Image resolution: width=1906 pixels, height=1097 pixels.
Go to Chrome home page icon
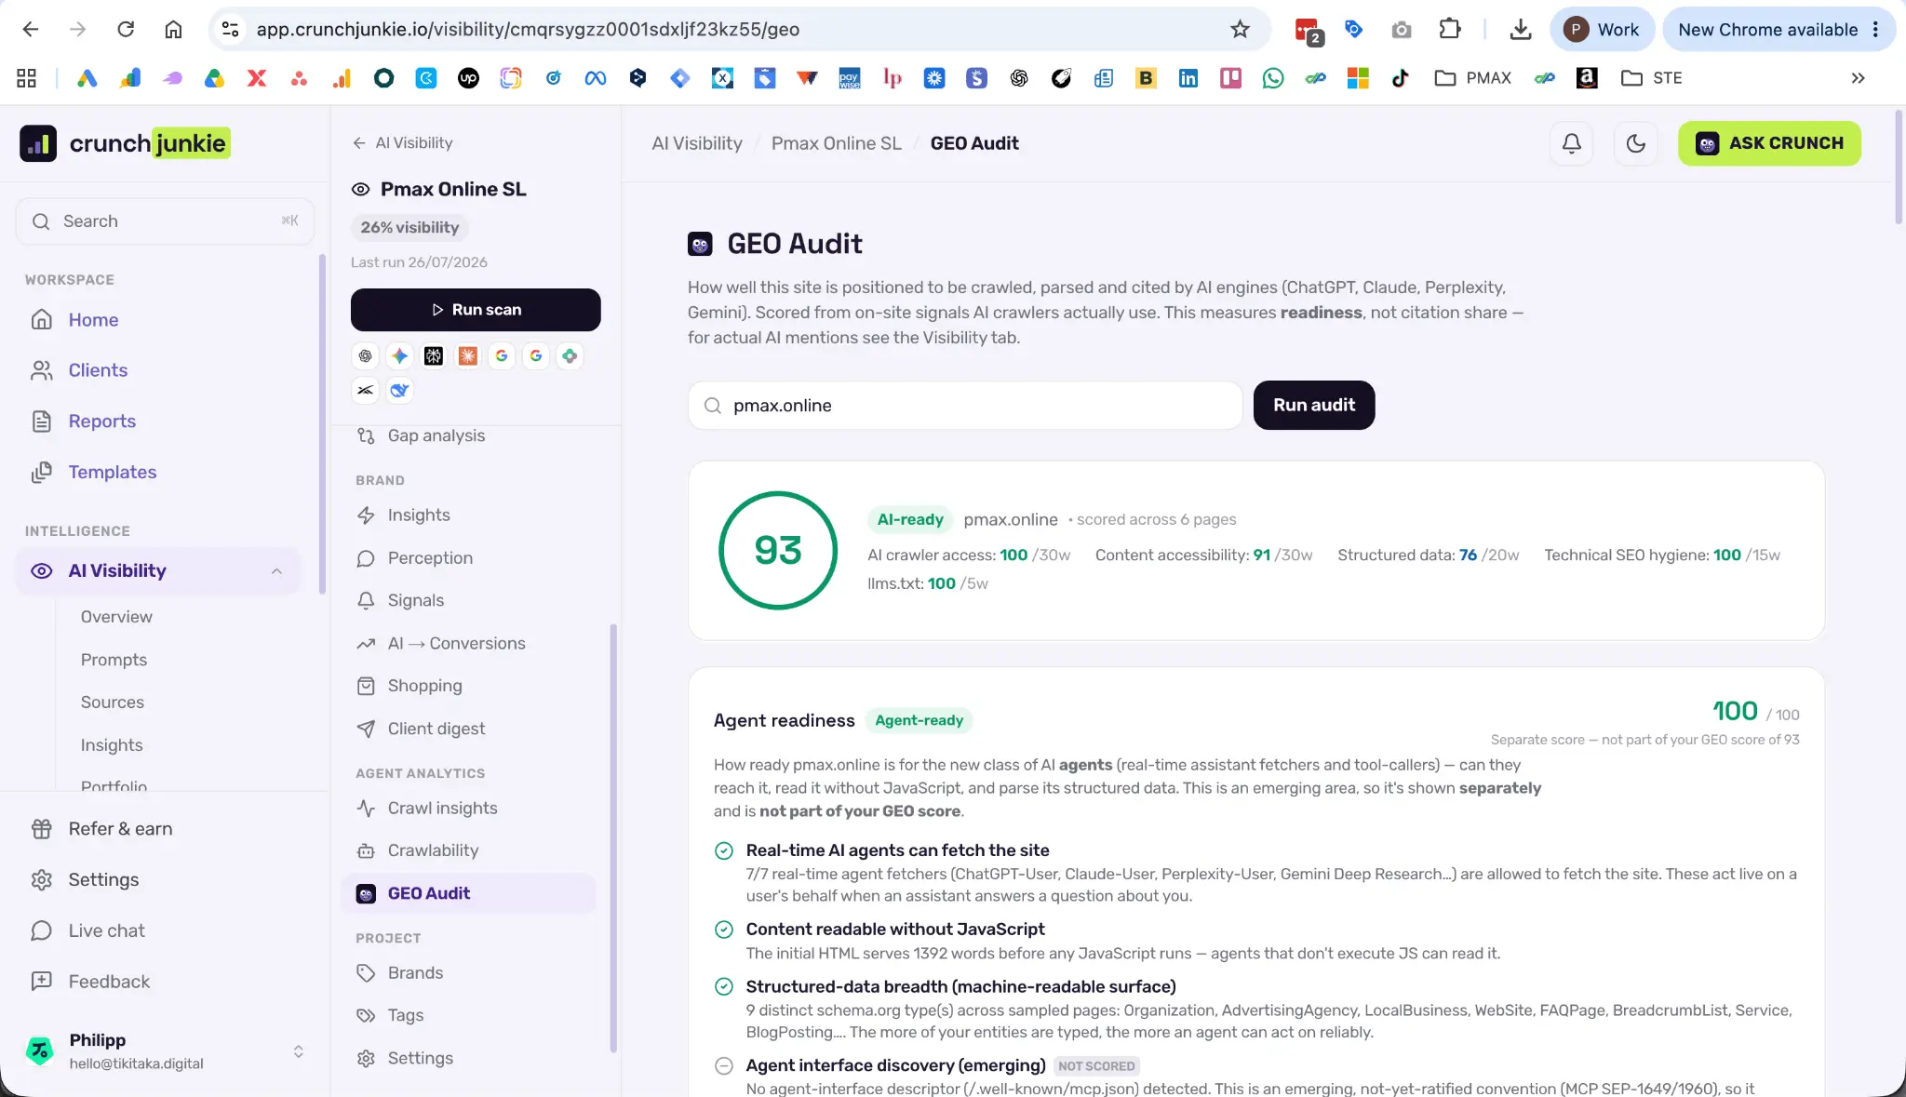(173, 29)
